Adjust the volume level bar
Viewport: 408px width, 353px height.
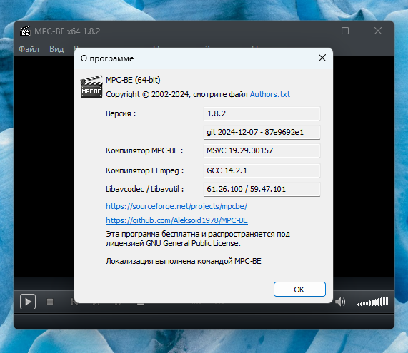pyautogui.click(x=372, y=302)
